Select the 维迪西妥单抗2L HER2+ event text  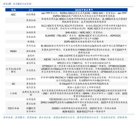click(x=84, y=20)
